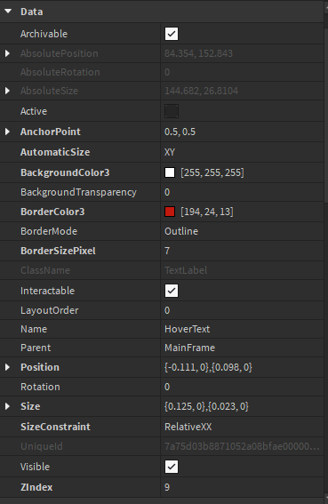Open the AutomaticSize XY dropdown
Viewport: 328px width, 504px height.
(242, 152)
